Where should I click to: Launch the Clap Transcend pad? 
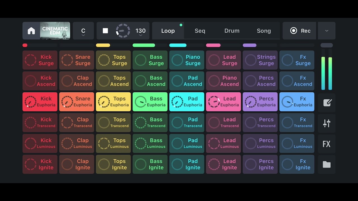tap(77, 123)
